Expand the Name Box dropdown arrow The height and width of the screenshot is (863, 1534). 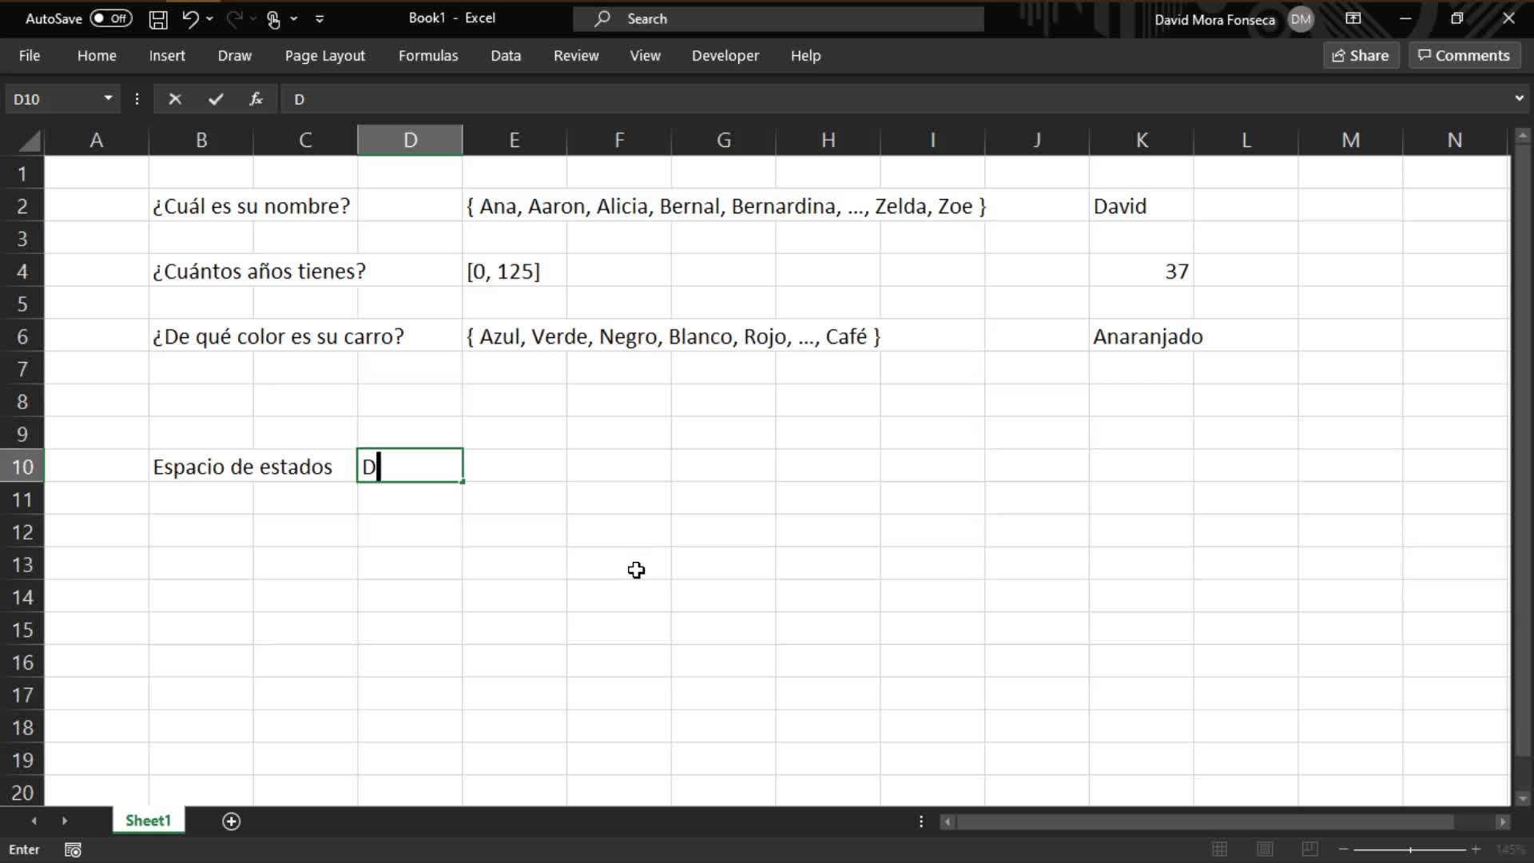pyautogui.click(x=108, y=98)
